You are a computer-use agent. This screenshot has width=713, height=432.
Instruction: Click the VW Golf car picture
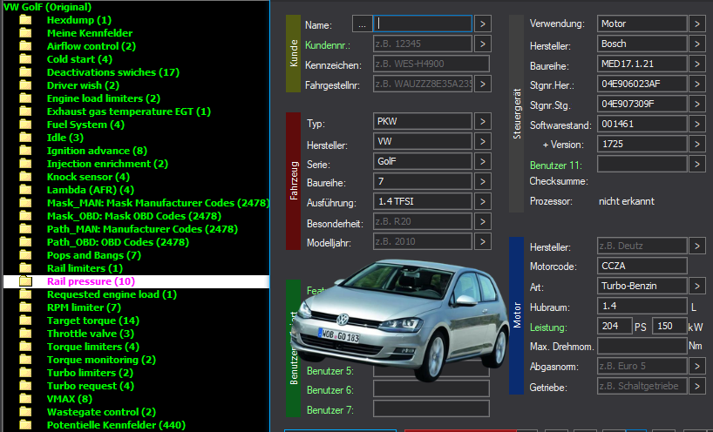pyautogui.click(x=400, y=320)
